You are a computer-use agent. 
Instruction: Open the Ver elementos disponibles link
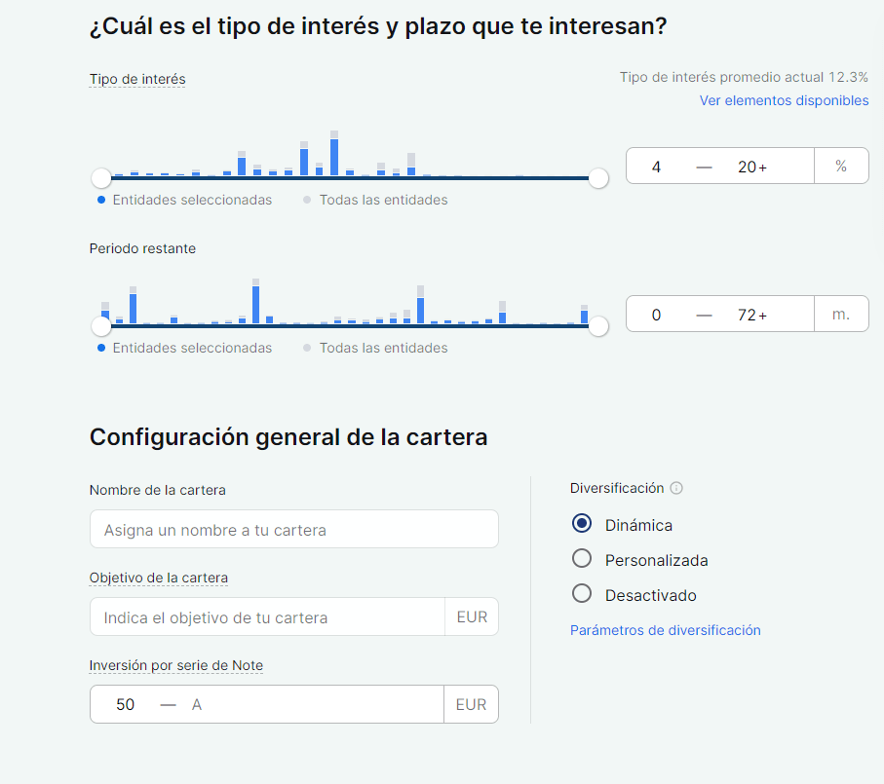(784, 100)
